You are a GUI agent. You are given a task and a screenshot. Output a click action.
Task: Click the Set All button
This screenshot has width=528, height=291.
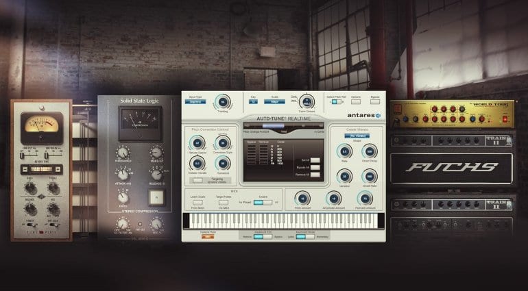click(315, 160)
